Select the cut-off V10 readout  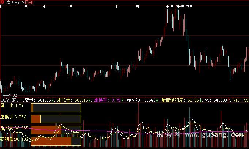pos(241,100)
